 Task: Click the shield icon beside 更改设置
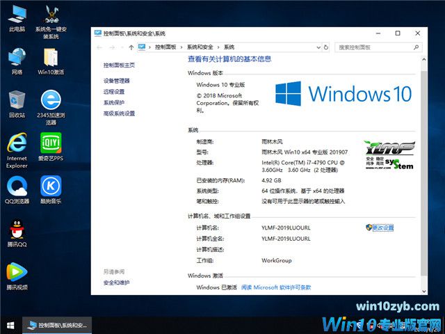point(369,228)
